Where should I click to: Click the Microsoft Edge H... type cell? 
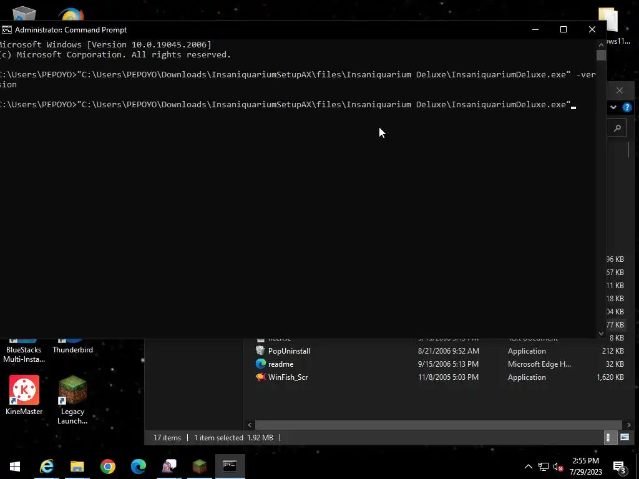coord(539,364)
